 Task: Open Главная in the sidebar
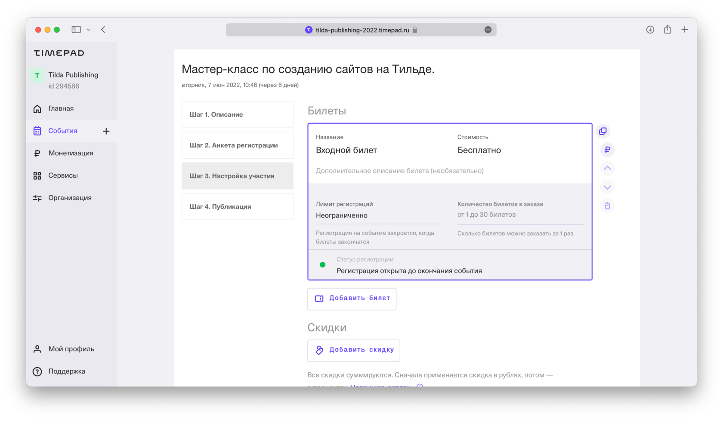(71, 109)
